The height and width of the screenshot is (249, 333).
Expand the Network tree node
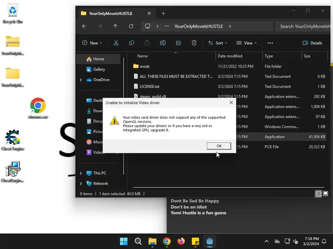[x=81, y=184]
